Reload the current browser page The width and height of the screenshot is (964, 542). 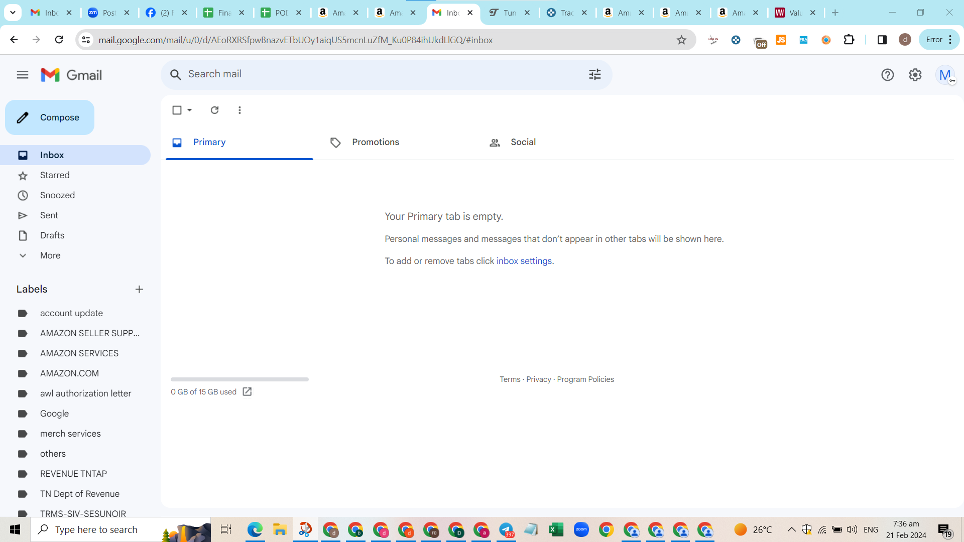(x=59, y=40)
